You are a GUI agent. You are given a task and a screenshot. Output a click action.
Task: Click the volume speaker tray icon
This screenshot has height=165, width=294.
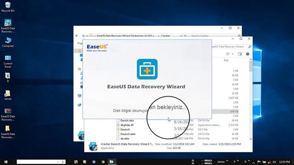[274, 162]
